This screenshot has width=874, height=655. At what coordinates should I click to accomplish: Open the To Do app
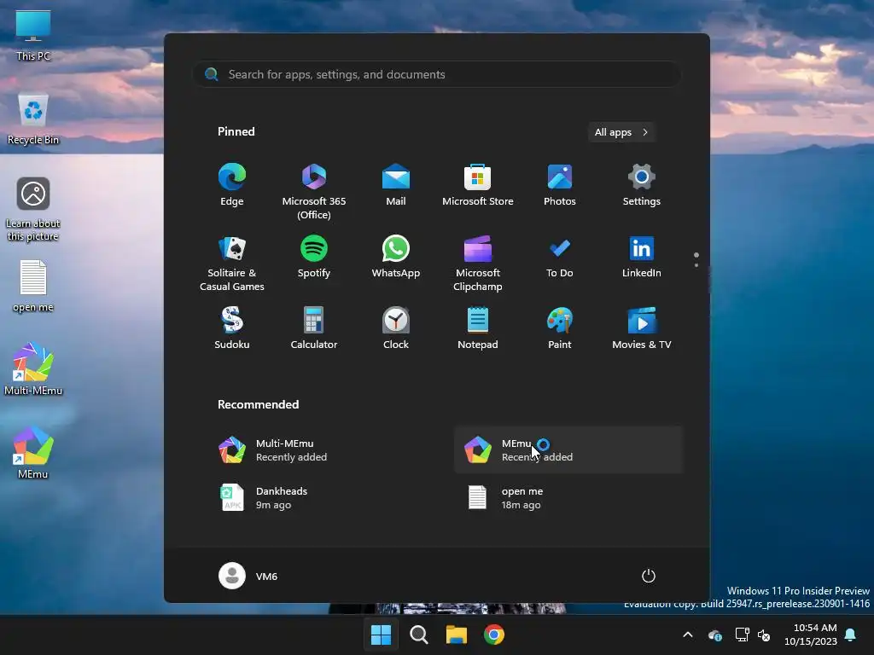[x=560, y=257]
